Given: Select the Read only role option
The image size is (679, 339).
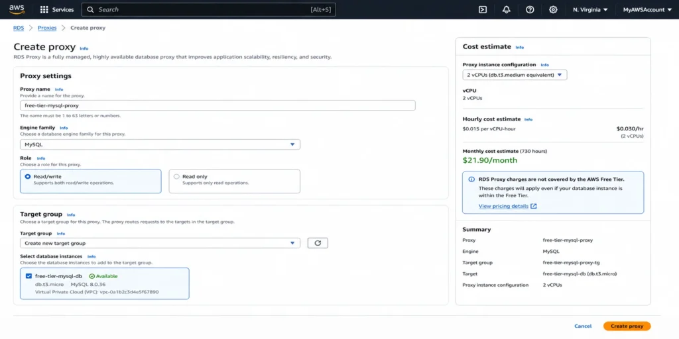Looking at the screenshot, I should [234, 181].
